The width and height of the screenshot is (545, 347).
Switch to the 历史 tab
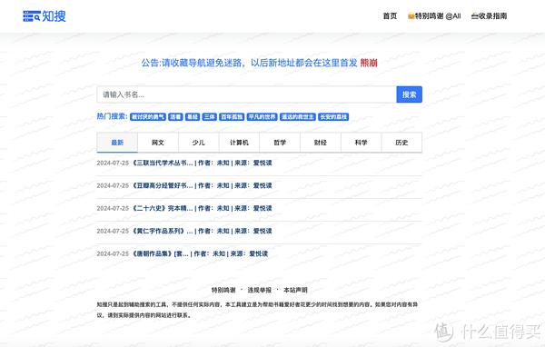401,143
